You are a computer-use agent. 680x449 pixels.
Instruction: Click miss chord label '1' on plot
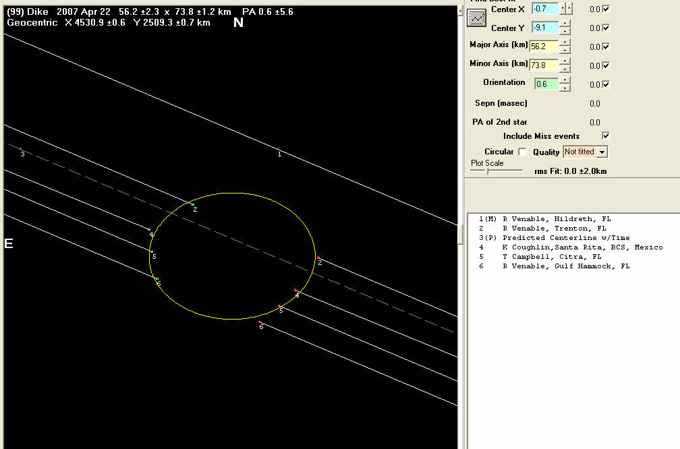click(279, 154)
